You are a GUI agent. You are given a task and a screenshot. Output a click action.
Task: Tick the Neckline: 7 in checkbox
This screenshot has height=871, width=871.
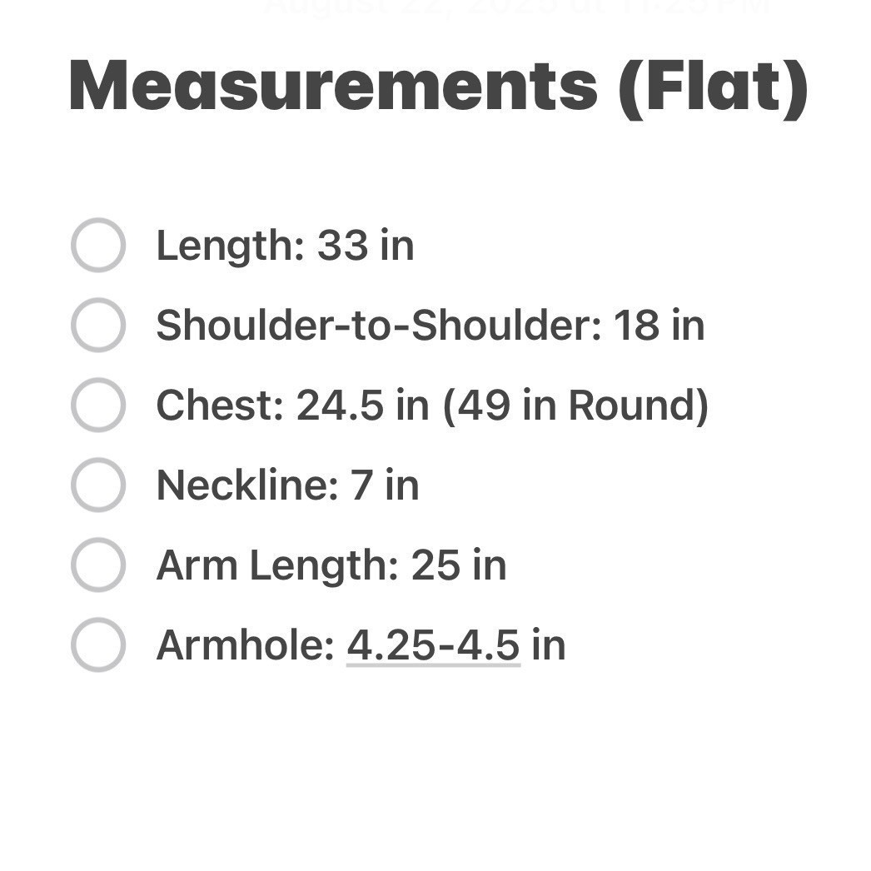pos(97,485)
